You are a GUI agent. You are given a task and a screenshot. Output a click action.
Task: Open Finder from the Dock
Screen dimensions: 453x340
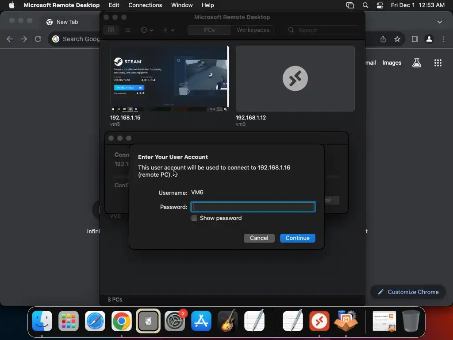tap(42, 321)
